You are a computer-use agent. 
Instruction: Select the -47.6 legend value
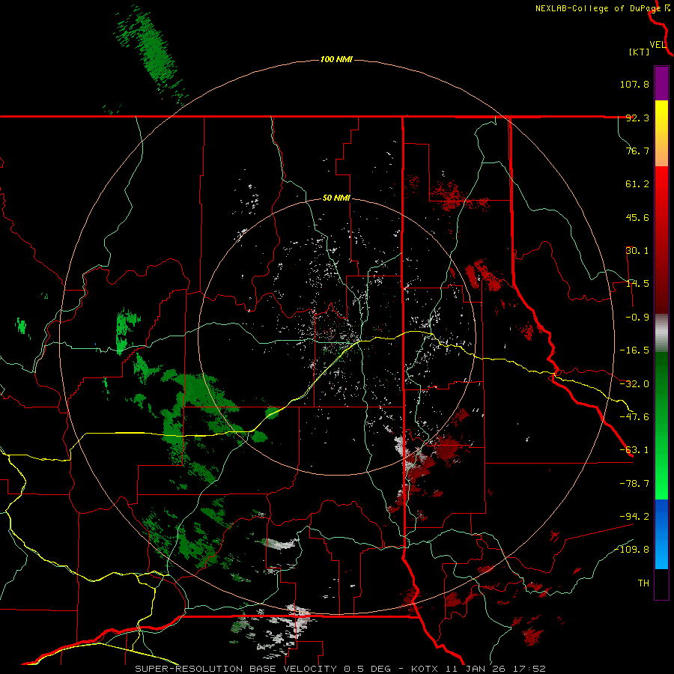[634, 417]
